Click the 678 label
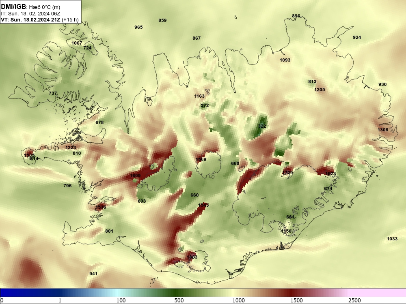Screen dimensions: 406x304 [x=99, y=122]
